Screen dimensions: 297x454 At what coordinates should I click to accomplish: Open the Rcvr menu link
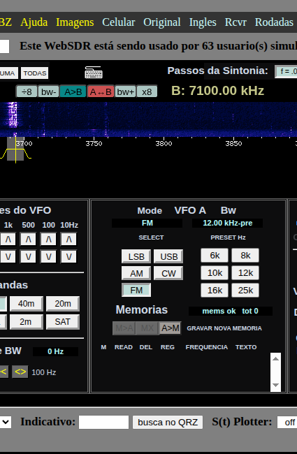pyautogui.click(x=236, y=22)
